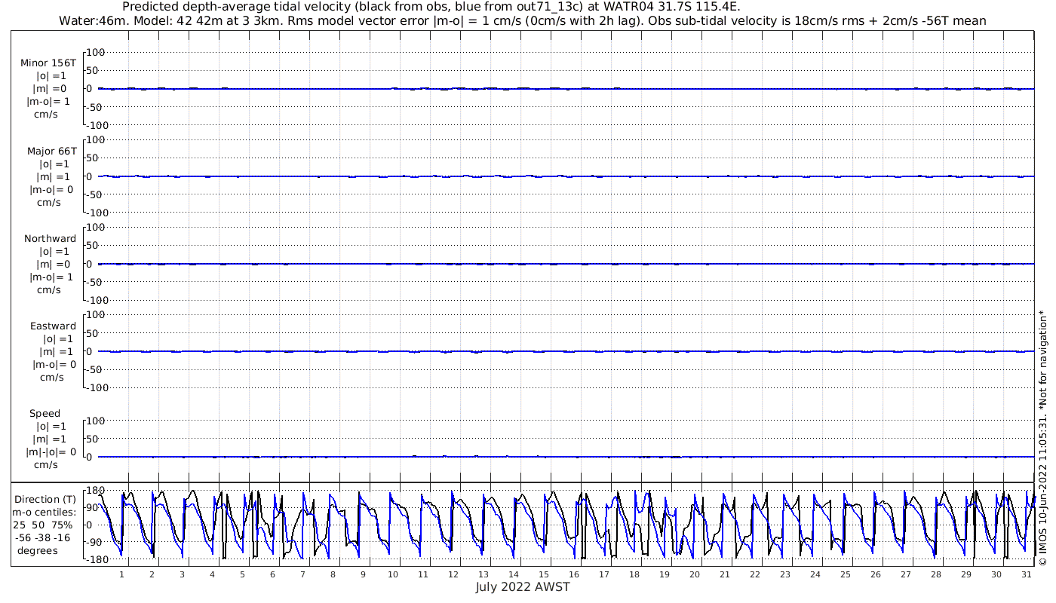The image size is (1056, 603).
Task: Click the 'Minor 156T' panel label
Action: pos(48,63)
